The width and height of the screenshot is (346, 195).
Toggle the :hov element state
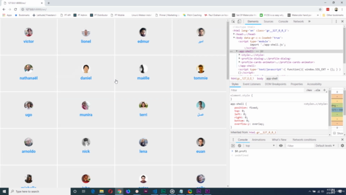pyautogui.click(x=309, y=90)
